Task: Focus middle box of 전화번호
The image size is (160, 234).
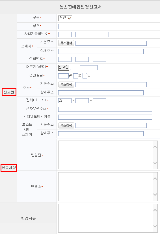Action: (x=82, y=59)
